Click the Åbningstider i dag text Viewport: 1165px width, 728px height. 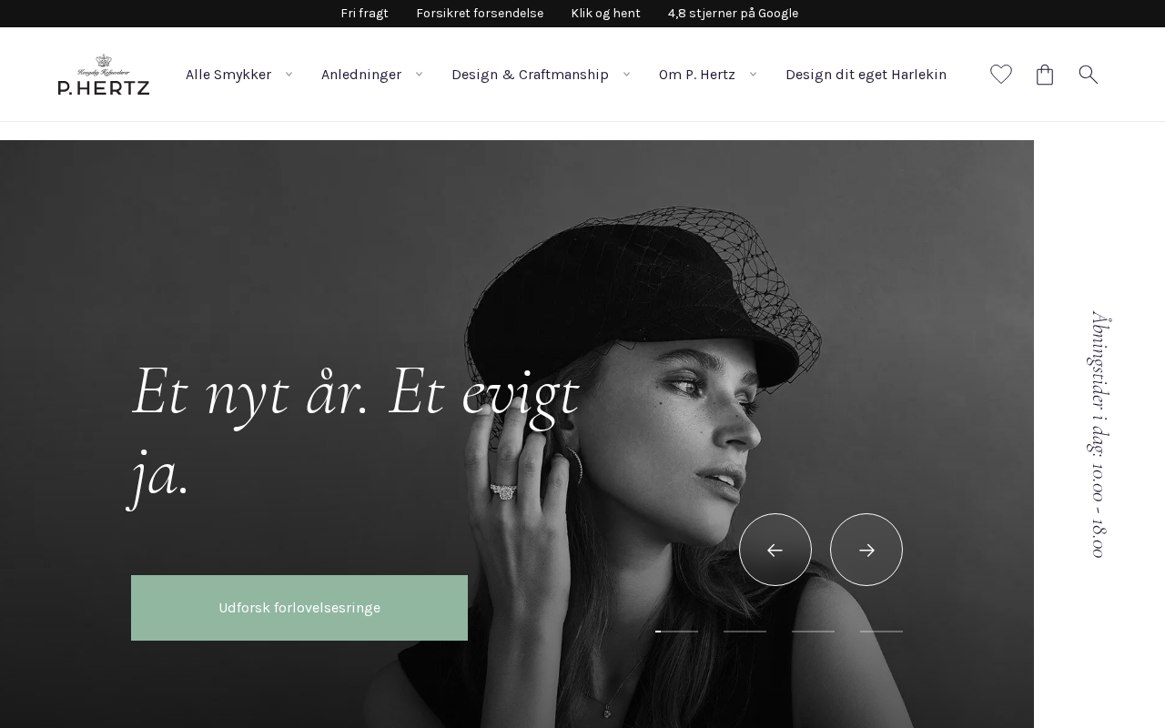[1099, 434]
